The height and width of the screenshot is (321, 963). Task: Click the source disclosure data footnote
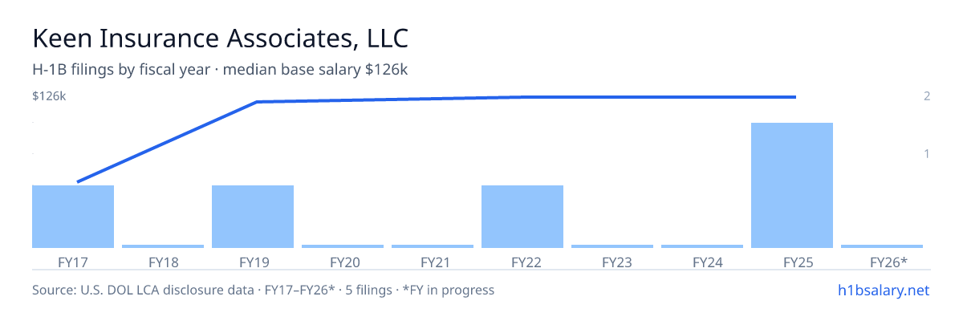pos(263,290)
